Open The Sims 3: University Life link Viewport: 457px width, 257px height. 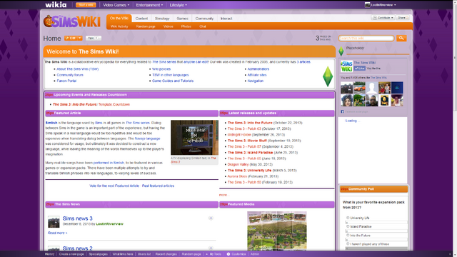click(x=249, y=170)
